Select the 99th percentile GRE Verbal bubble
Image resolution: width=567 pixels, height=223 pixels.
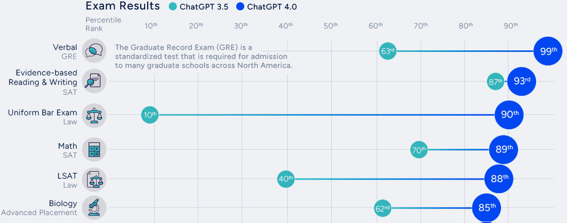pos(548,51)
